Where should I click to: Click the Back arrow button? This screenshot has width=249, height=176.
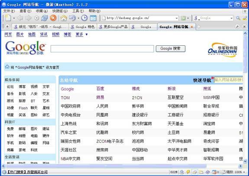click(x=20, y=18)
